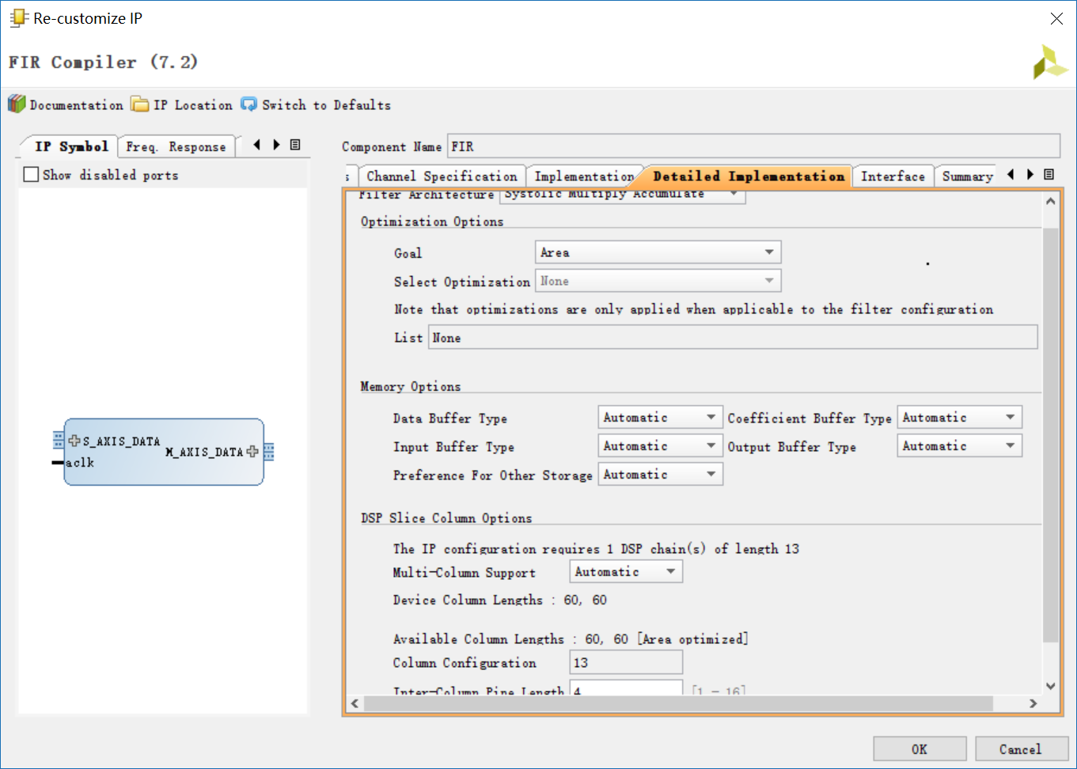Image resolution: width=1077 pixels, height=769 pixels.
Task: Click the M_AXIS_DATA bus connector icon
Action: coord(269,452)
